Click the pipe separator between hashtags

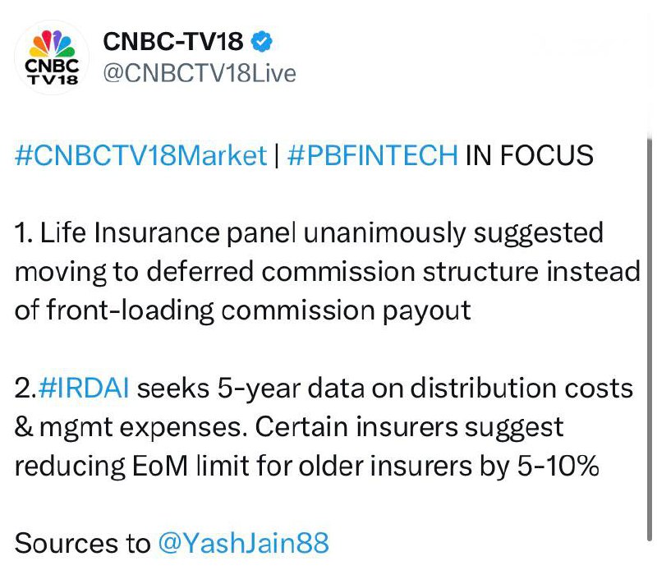[278, 154]
